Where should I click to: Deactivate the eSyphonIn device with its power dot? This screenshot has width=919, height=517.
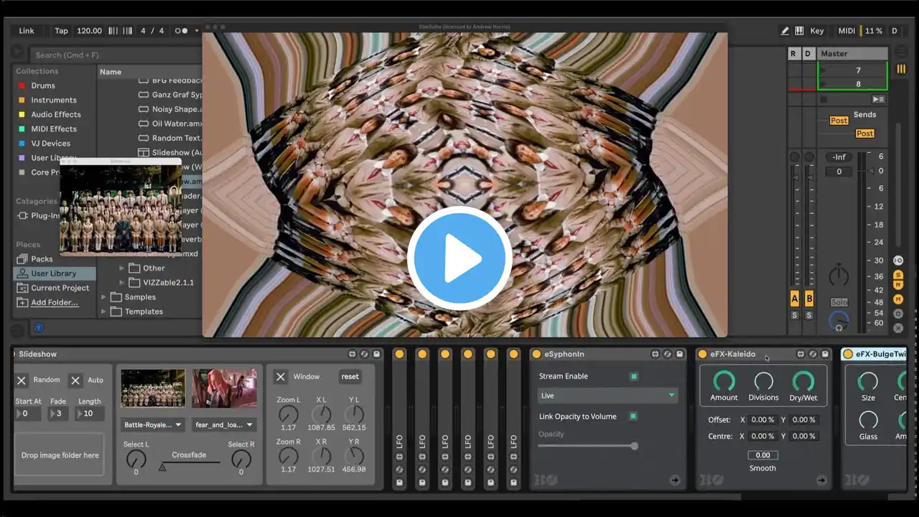coord(536,354)
